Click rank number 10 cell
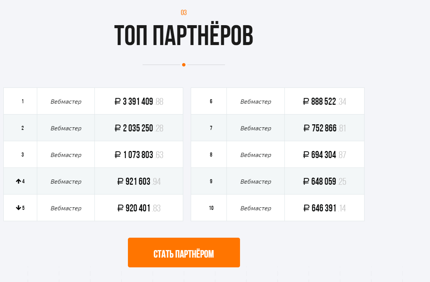 click(209, 208)
